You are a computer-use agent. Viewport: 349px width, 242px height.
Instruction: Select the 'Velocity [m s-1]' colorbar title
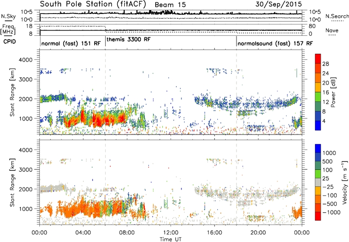tap(345, 182)
